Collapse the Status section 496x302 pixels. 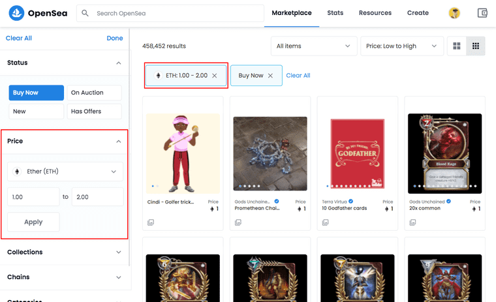118,63
